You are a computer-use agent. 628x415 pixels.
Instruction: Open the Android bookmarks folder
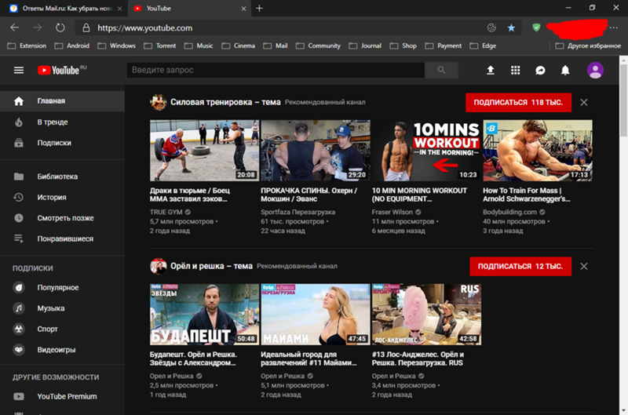(x=72, y=46)
